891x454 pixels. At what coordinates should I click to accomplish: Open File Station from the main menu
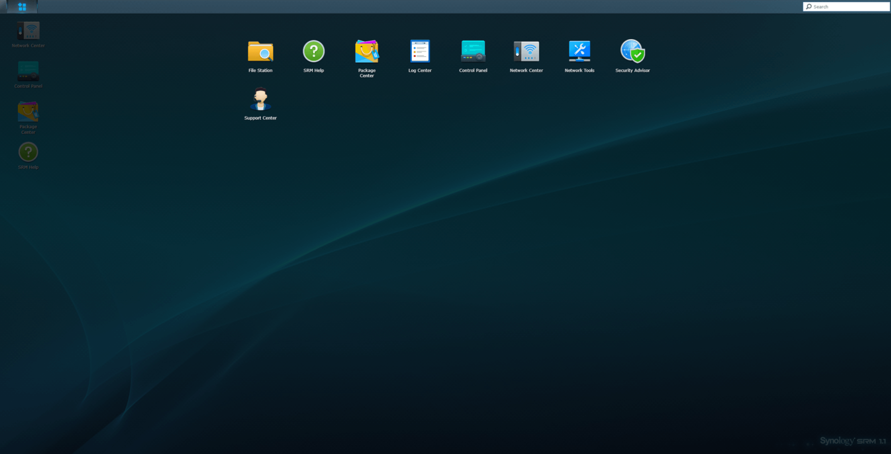[x=260, y=52]
